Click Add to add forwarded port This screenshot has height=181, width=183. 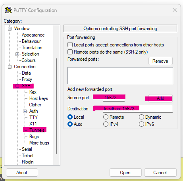click(x=160, y=98)
